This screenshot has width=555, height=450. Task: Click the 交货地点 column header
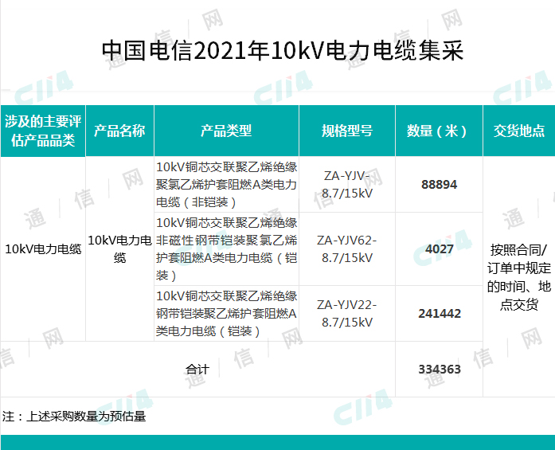coord(519,131)
